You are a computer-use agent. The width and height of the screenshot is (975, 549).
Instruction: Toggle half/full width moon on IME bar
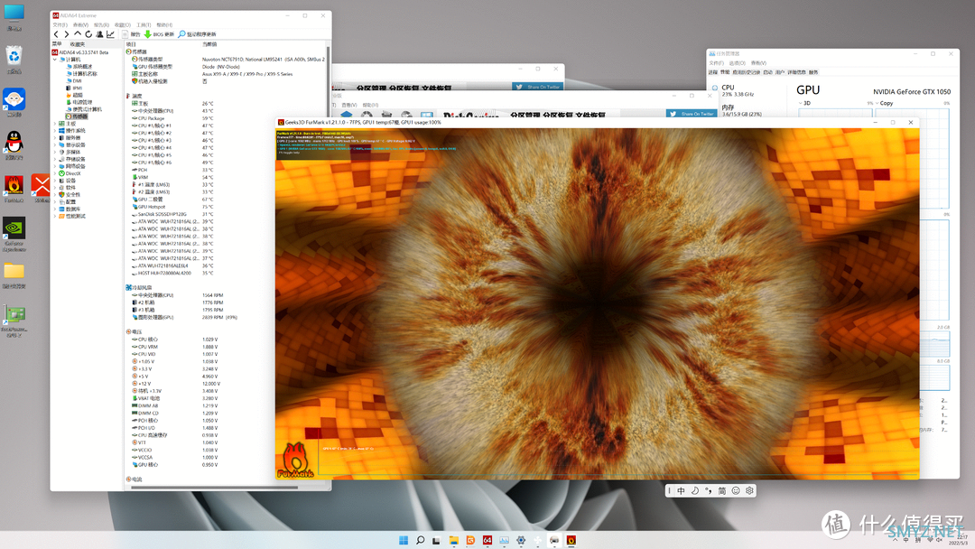694,490
